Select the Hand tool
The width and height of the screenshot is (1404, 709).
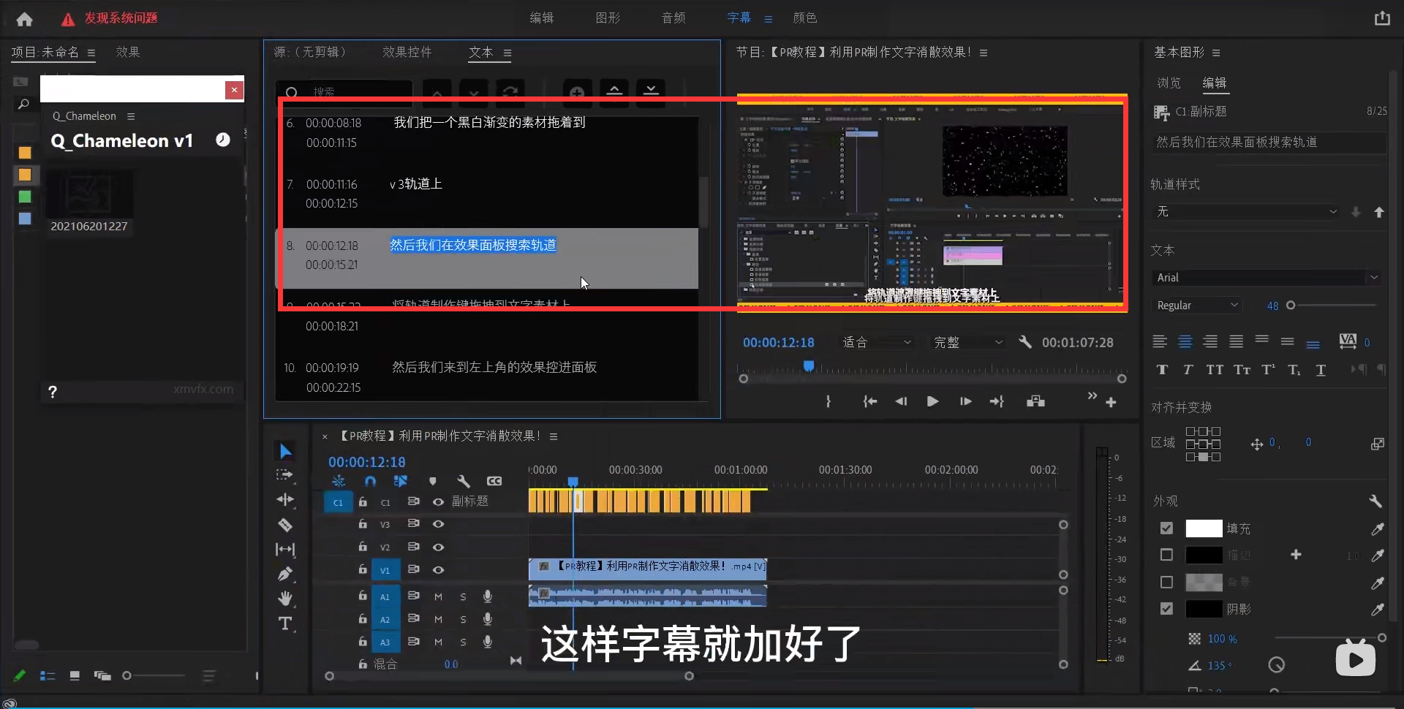[285, 599]
